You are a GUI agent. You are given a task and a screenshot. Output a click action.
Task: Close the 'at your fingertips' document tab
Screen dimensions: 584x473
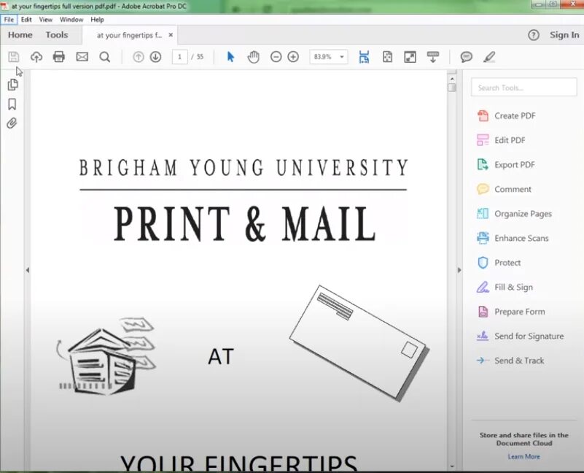click(x=171, y=35)
